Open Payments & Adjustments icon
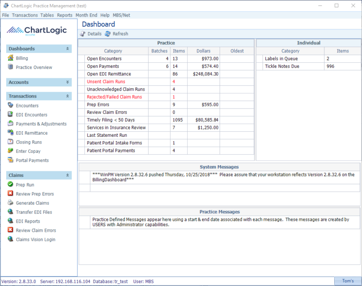This screenshot has width=362, height=286. [x=10, y=124]
